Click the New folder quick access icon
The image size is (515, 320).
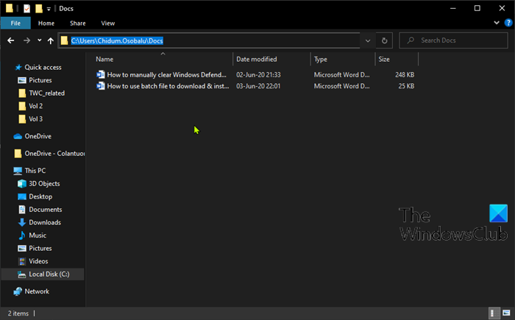pos(39,9)
